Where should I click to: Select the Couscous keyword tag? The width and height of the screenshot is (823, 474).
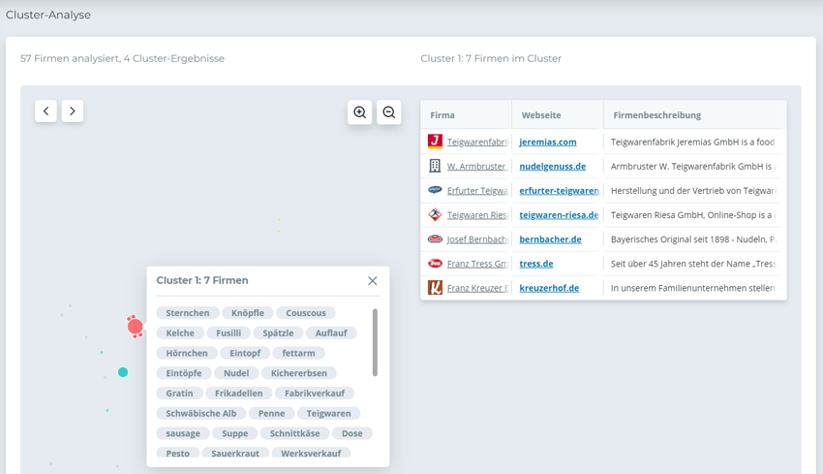[306, 313]
